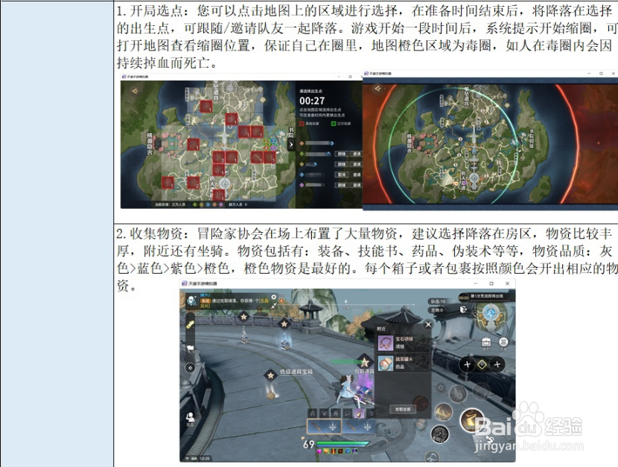618x467 pixels.
Task: Click the red 其他玩家 legend square
Action: [x=302, y=123]
